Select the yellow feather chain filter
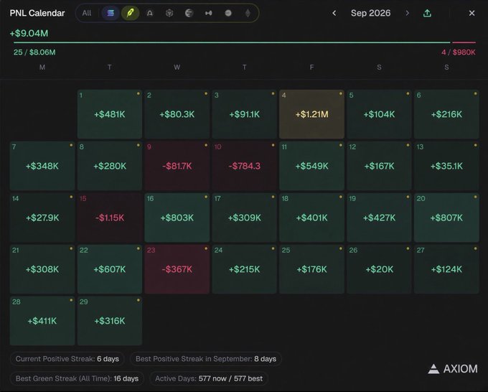The height and width of the screenshot is (392, 488). (x=130, y=13)
